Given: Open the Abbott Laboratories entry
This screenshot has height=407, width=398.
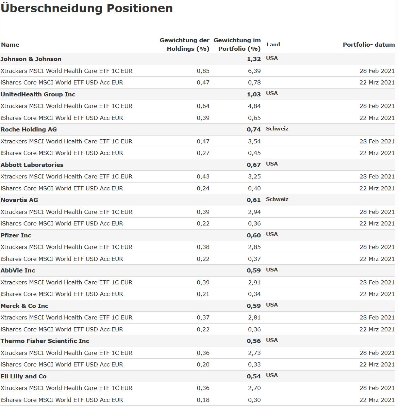Looking at the screenshot, I should (32, 165).
